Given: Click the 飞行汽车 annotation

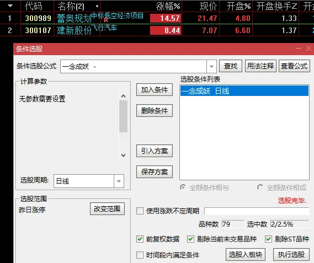Looking at the screenshot, I should 104,28.
